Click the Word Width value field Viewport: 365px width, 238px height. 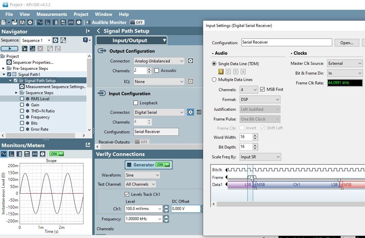pyautogui.click(x=246, y=137)
